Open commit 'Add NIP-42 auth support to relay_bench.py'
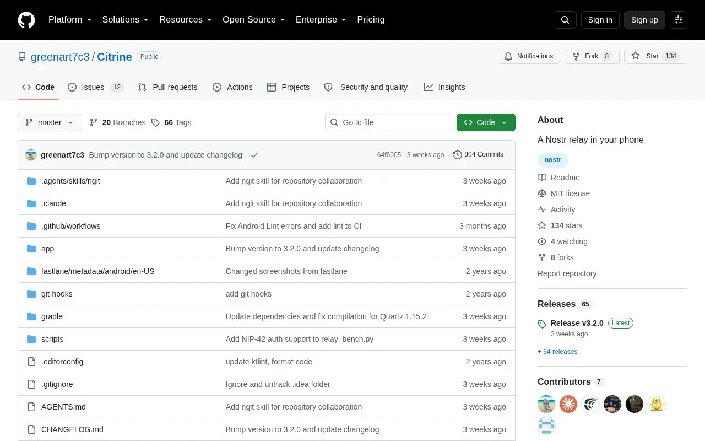Image resolution: width=705 pixels, height=441 pixels. click(300, 339)
